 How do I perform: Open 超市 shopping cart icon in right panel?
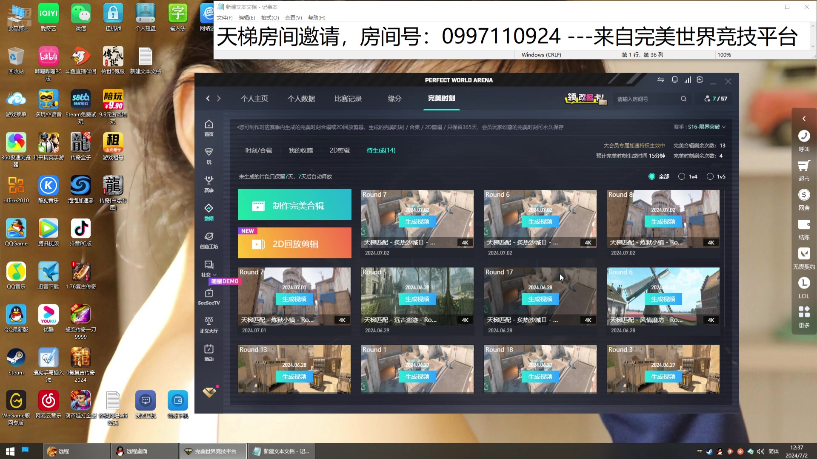[x=804, y=170]
